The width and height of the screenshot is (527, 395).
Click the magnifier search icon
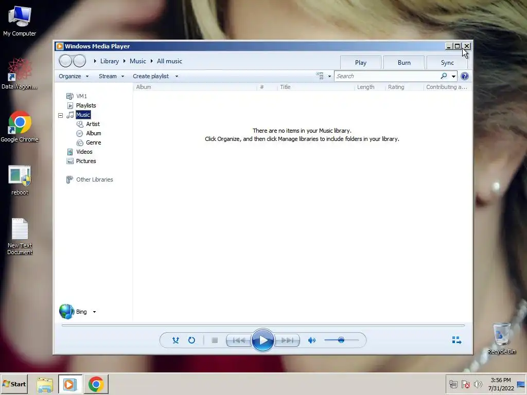[444, 76]
